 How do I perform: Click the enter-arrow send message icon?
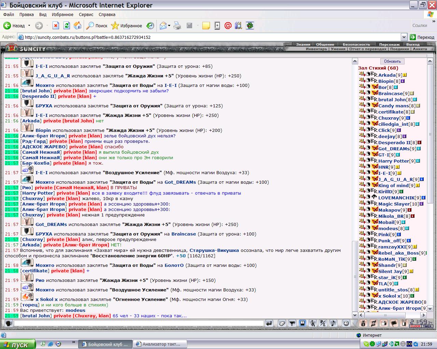click(x=269, y=323)
